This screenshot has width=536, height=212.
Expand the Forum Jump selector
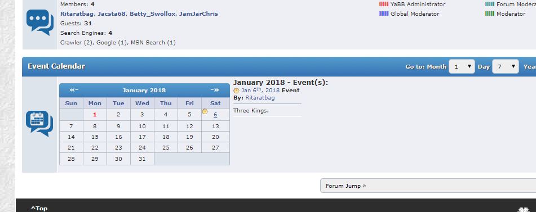(428, 186)
